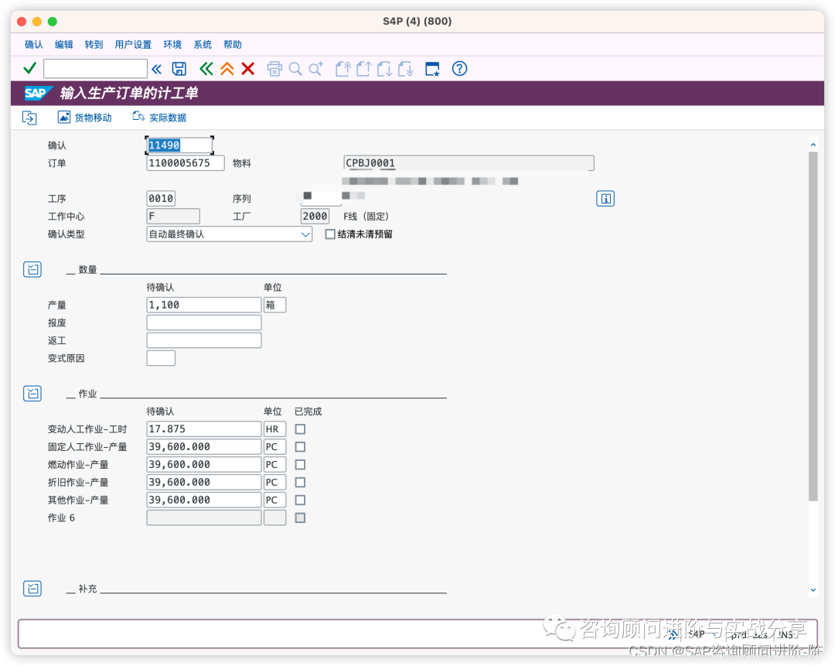This screenshot has width=835, height=666.
Task: Click the 确认 number field 11490
Action: click(x=179, y=145)
